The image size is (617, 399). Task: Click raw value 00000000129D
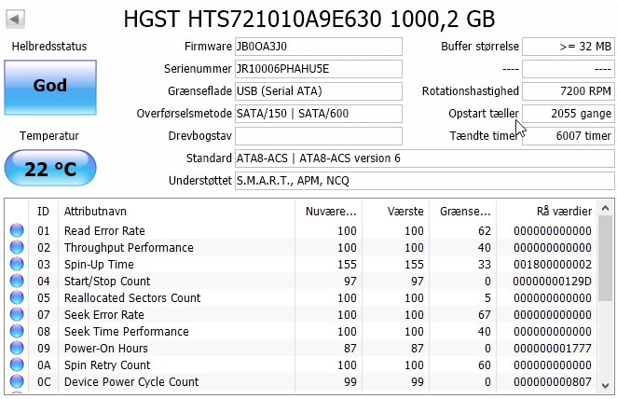pos(553,282)
